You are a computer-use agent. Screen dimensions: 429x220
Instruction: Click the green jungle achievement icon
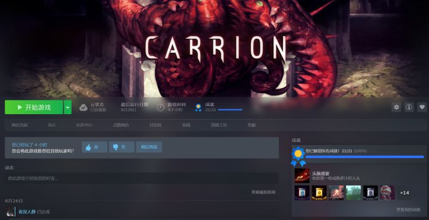click(x=353, y=193)
